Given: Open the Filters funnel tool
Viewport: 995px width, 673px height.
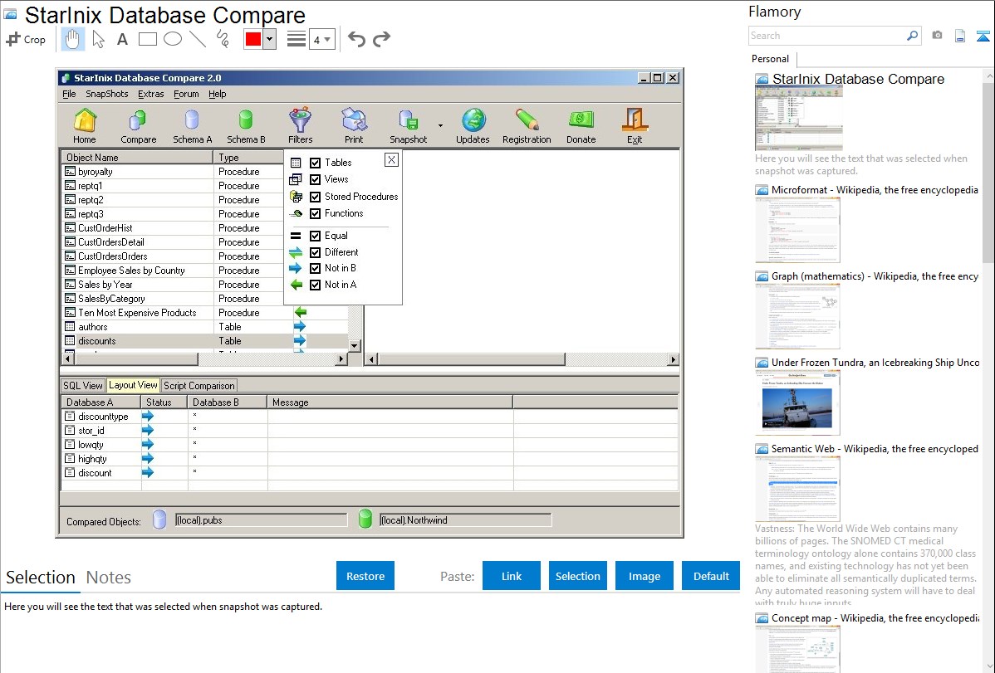Looking at the screenshot, I should (300, 126).
